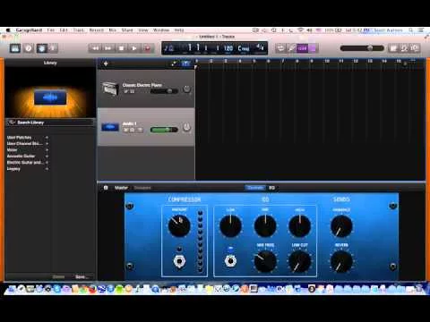The width and height of the screenshot is (430, 322).
Task: Open the Tuner button
Action: coord(291,48)
